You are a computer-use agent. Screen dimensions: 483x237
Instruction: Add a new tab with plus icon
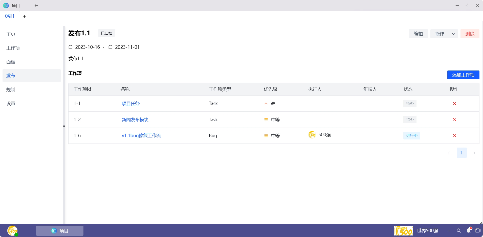point(24,16)
